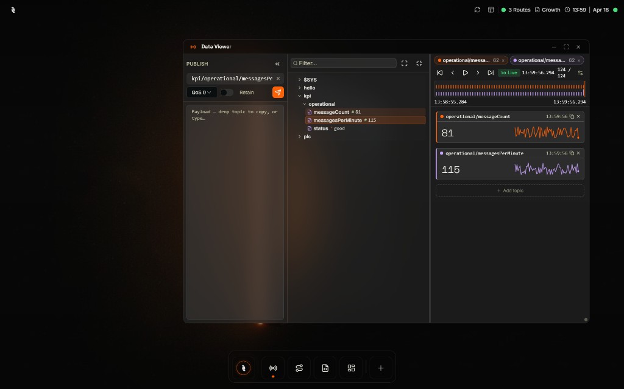Expand all topics using the expand icon
The image size is (624, 389).
point(405,63)
